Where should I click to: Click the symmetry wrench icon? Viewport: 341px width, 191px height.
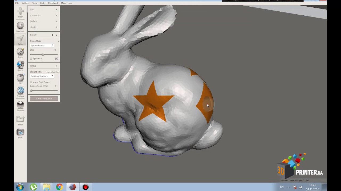[56, 58]
